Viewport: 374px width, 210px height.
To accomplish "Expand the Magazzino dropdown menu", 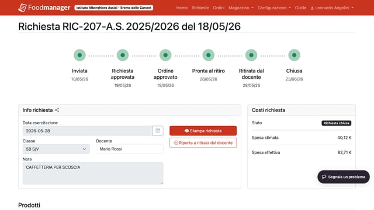I will tap(241, 8).
